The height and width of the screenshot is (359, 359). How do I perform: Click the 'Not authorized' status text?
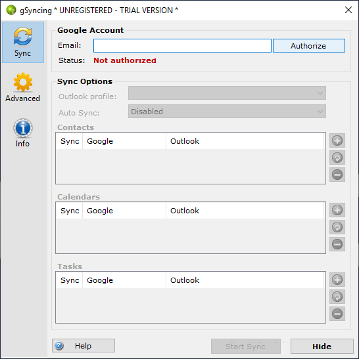(x=125, y=60)
